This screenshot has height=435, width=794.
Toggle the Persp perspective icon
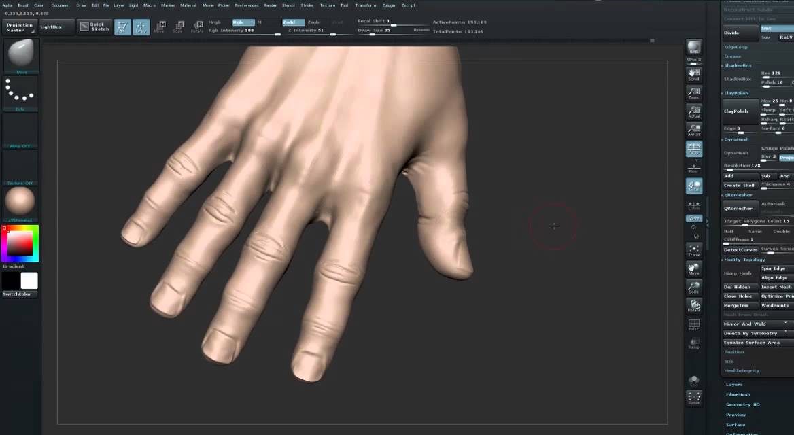point(694,149)
